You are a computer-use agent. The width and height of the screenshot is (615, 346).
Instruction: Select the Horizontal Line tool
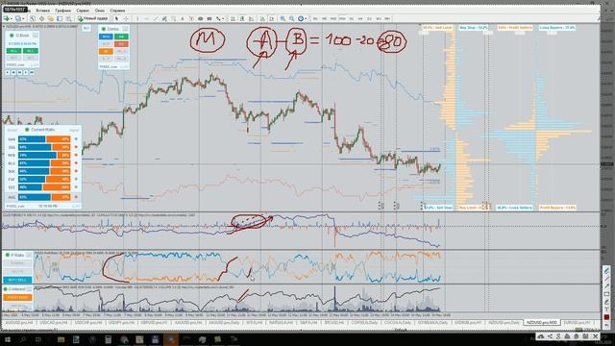(x=147, y=18)
